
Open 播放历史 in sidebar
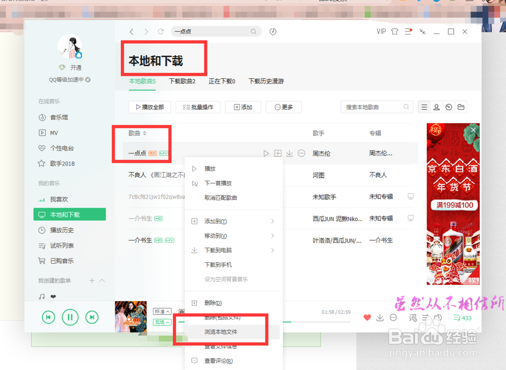[62, 230]
